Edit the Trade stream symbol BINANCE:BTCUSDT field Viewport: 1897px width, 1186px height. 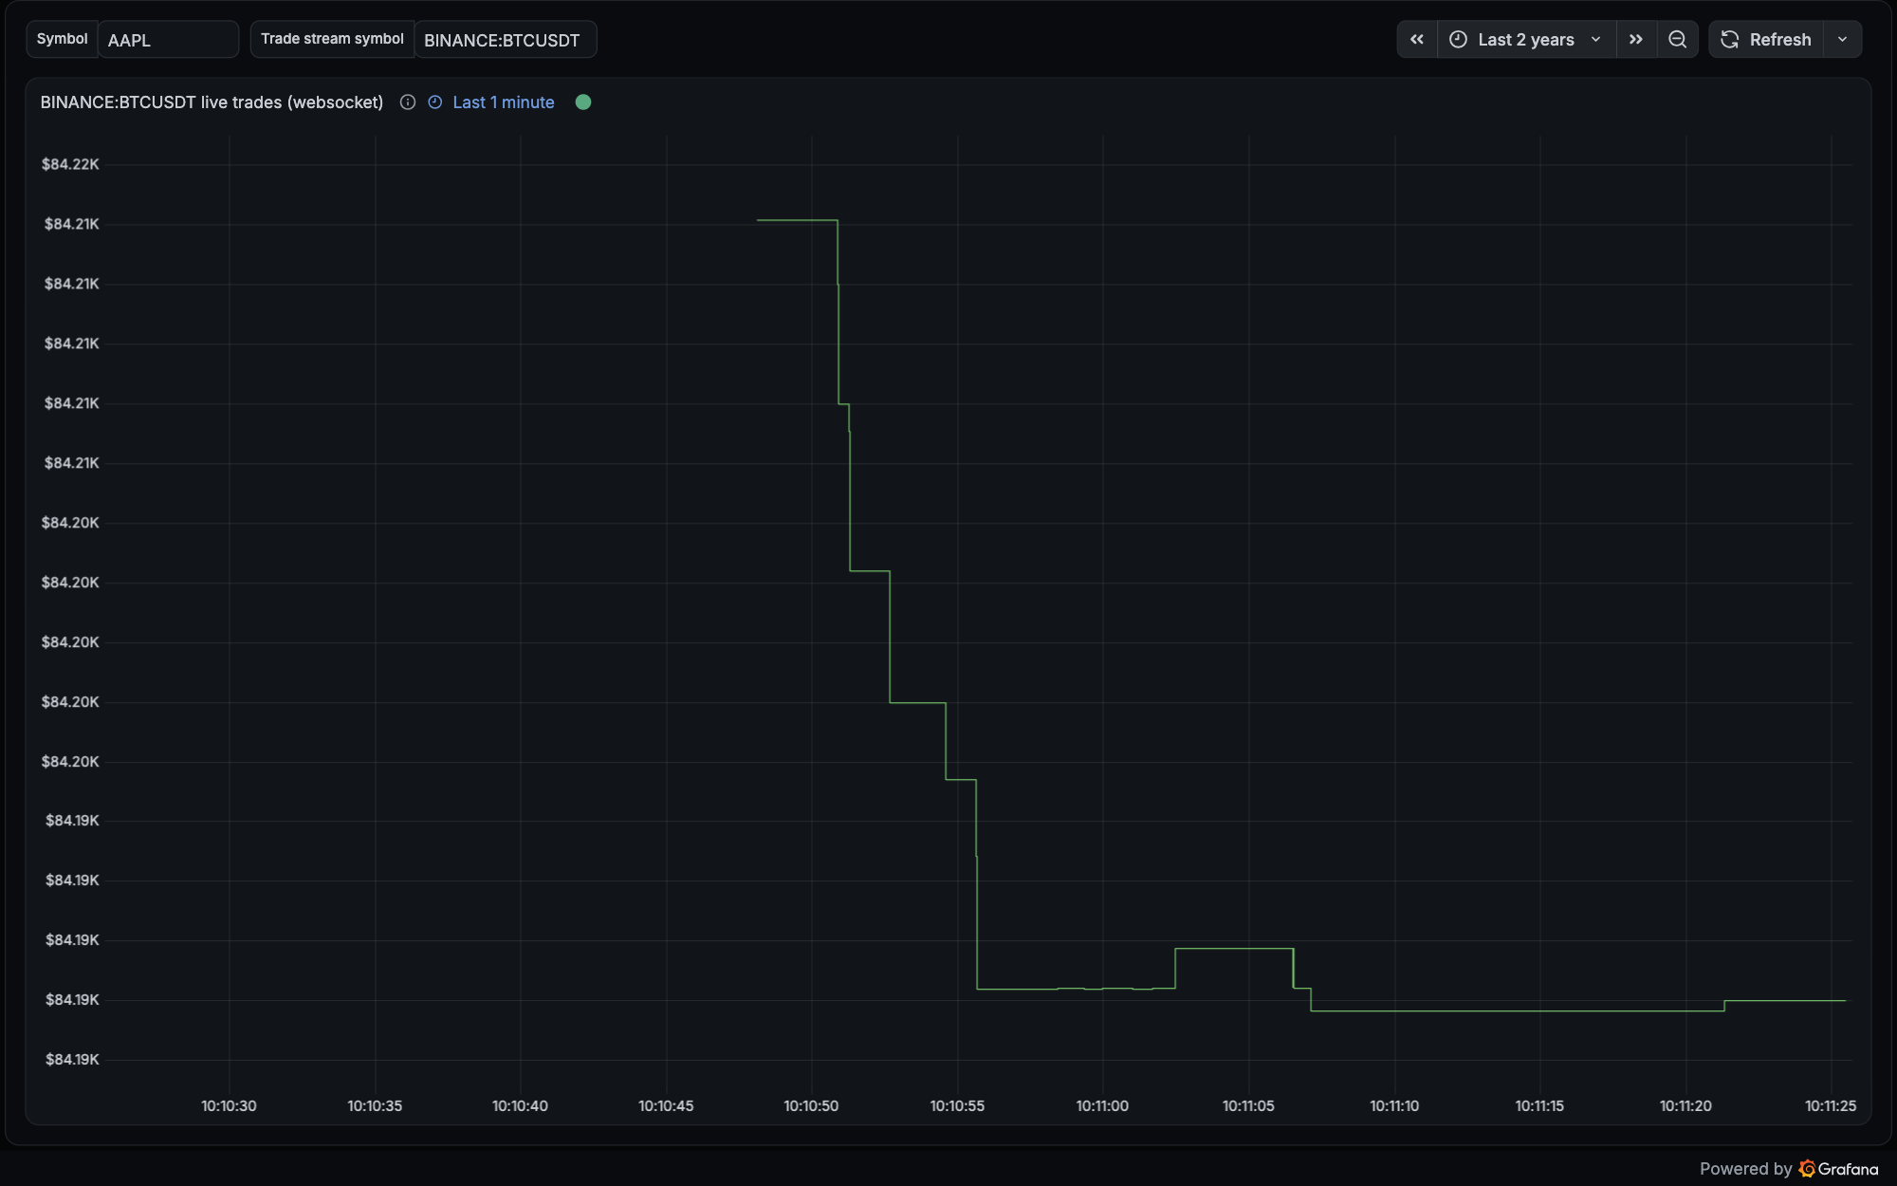tap(505, 40)
